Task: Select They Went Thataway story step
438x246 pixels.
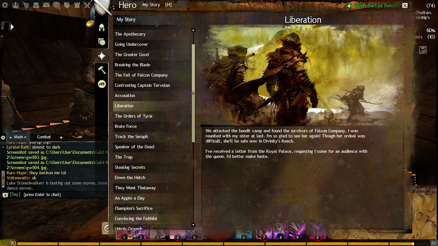Action: pyautogui.click(x=152, y=188)
